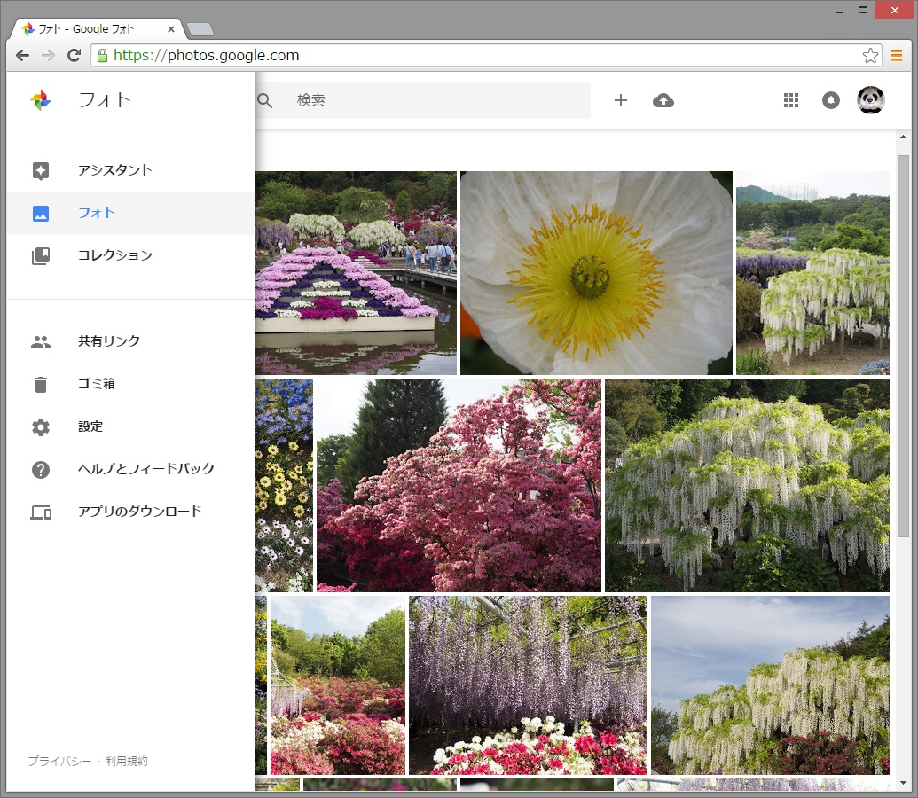
Task: Open the white wisteria against sky photo
Action: pos(770,685)
